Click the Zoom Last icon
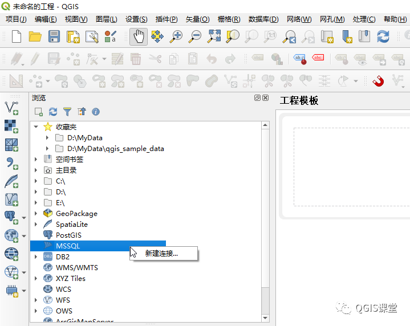Viewport: 410px width, 326px height. [x=290, y=36]
